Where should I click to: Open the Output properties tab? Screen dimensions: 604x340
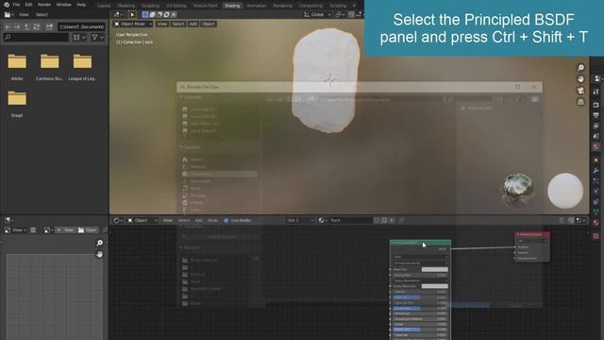tap(596, 115)
